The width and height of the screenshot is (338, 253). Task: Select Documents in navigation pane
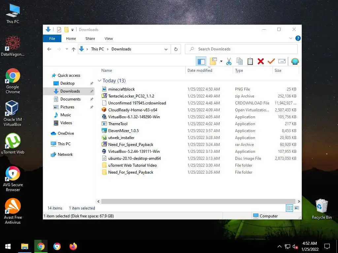pos(70,99)
